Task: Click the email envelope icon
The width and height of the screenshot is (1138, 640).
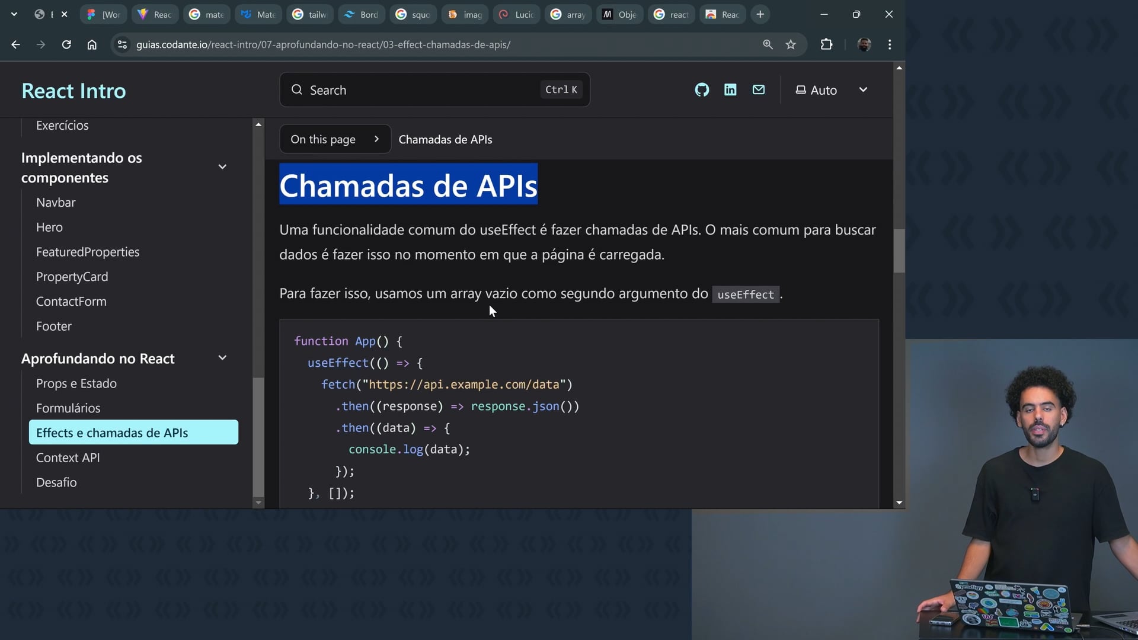Action: click(759, 90)
